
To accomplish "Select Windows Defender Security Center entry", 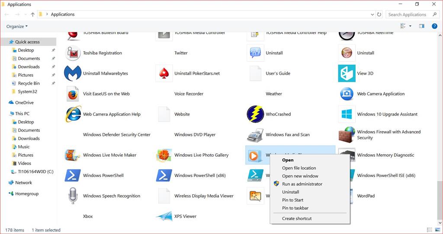I will click(117, 134).
